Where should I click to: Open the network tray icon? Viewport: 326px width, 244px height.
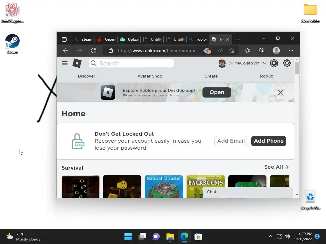coord(279,236)
